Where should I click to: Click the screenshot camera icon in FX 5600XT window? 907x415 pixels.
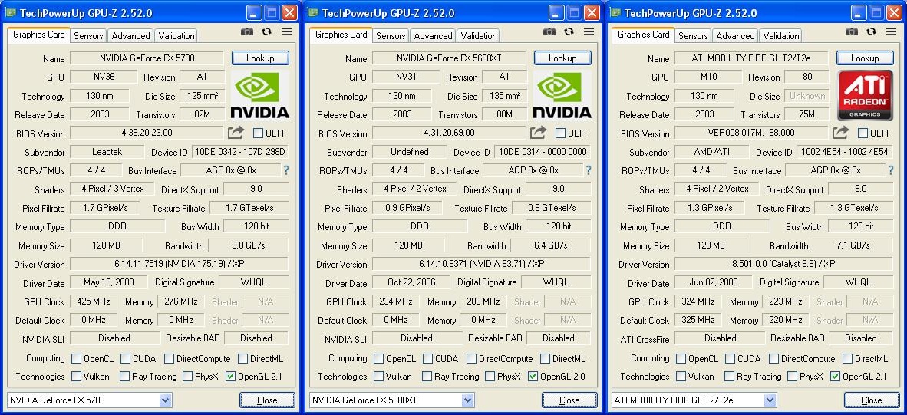click(549, 31)
